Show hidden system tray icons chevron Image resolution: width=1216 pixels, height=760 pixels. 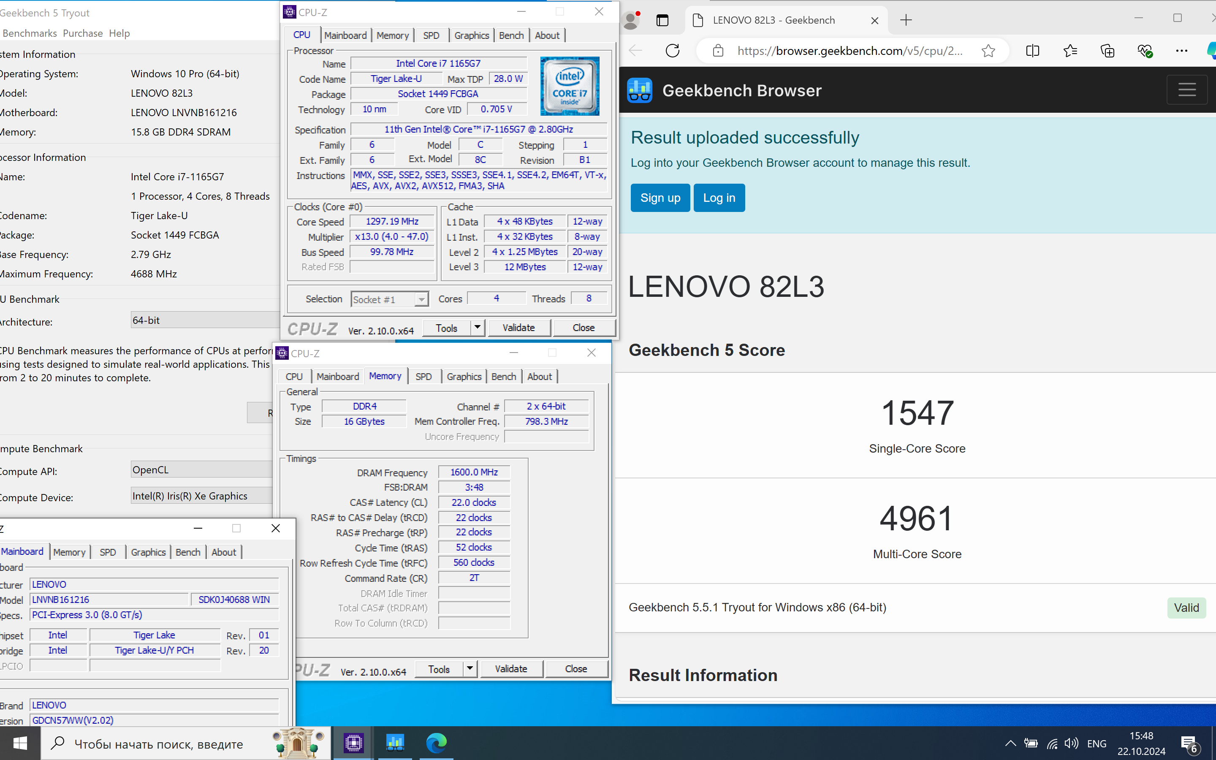coord(1010,744)
